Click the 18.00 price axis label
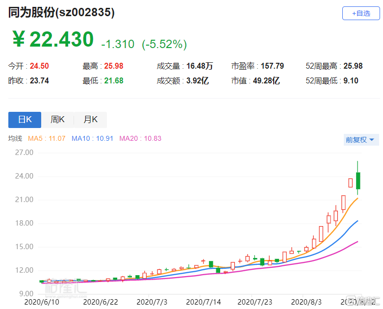 click(x=24, y=223)
